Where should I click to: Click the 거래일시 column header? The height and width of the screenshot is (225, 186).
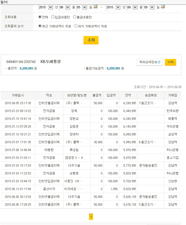18,95
